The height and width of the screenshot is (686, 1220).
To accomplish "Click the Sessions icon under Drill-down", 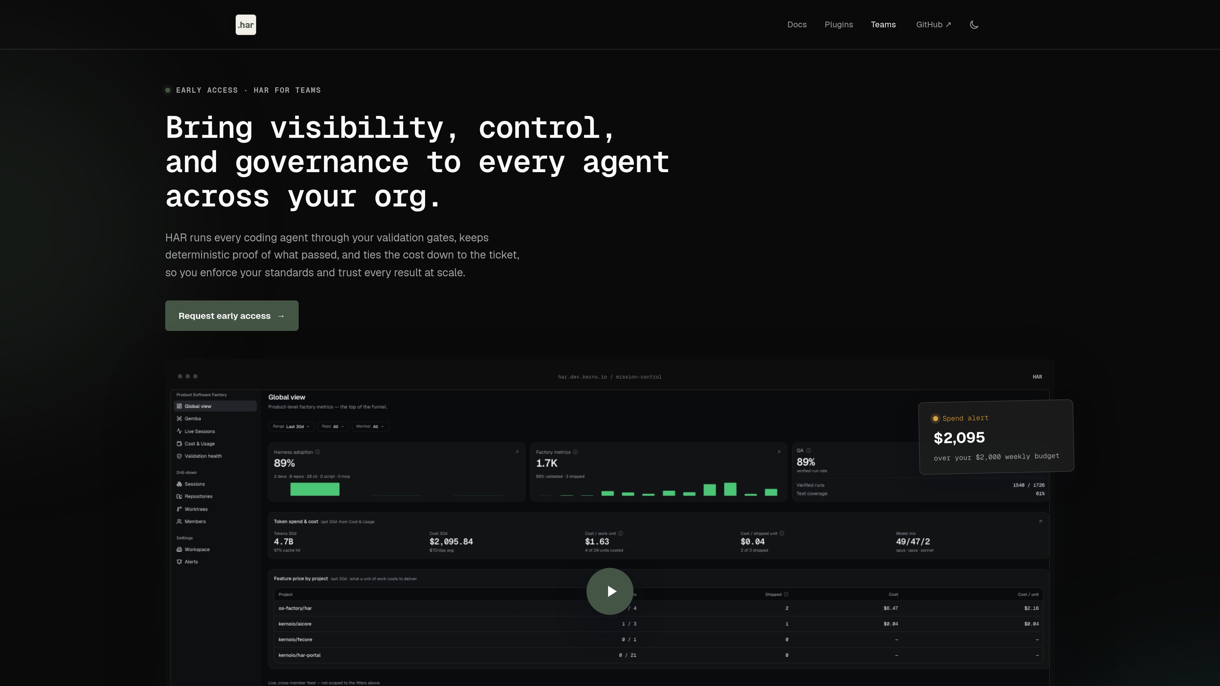I will 180,484.
